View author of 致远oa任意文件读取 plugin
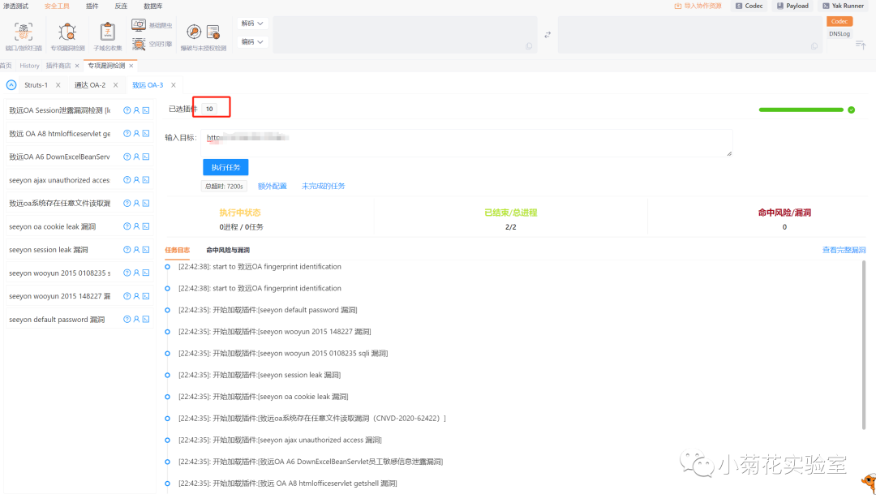 point(136,203)
